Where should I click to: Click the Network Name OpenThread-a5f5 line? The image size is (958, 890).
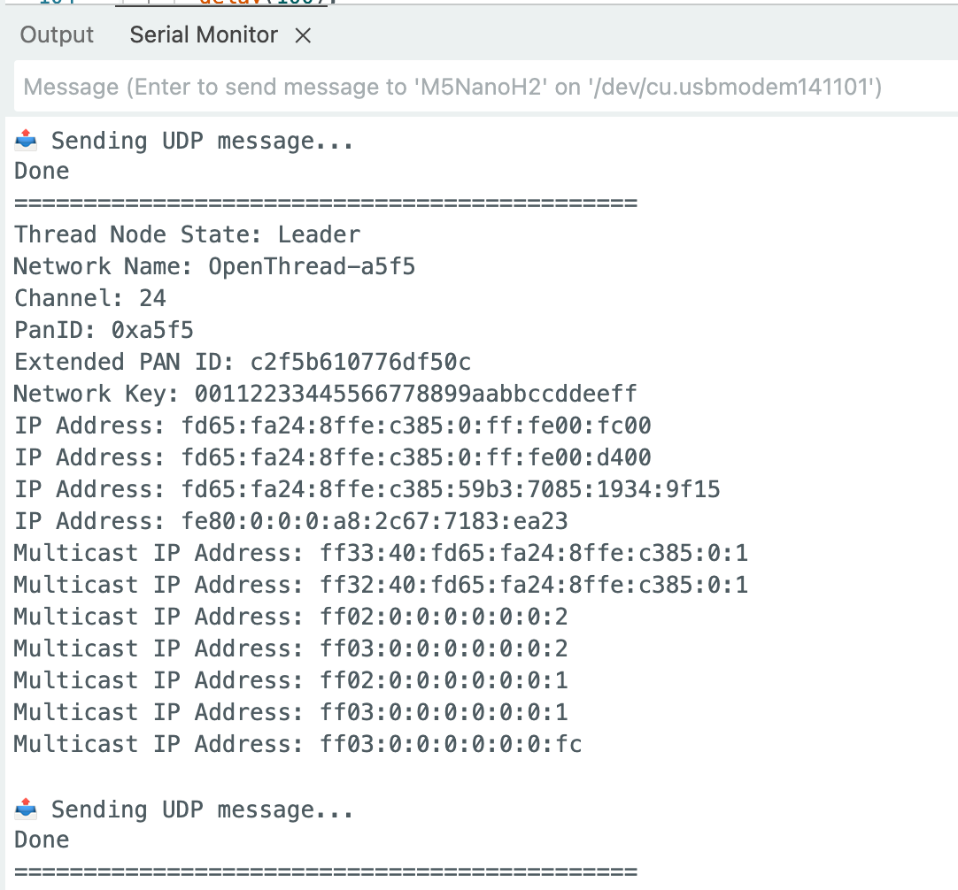tap(214, 266)
